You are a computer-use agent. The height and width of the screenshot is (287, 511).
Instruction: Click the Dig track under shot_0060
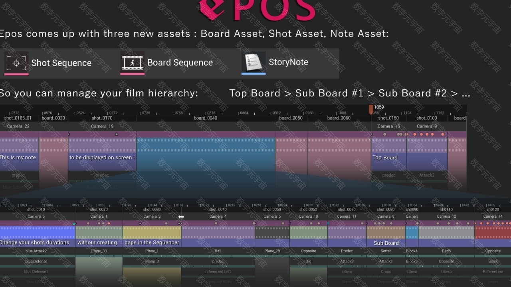point(308,261)
